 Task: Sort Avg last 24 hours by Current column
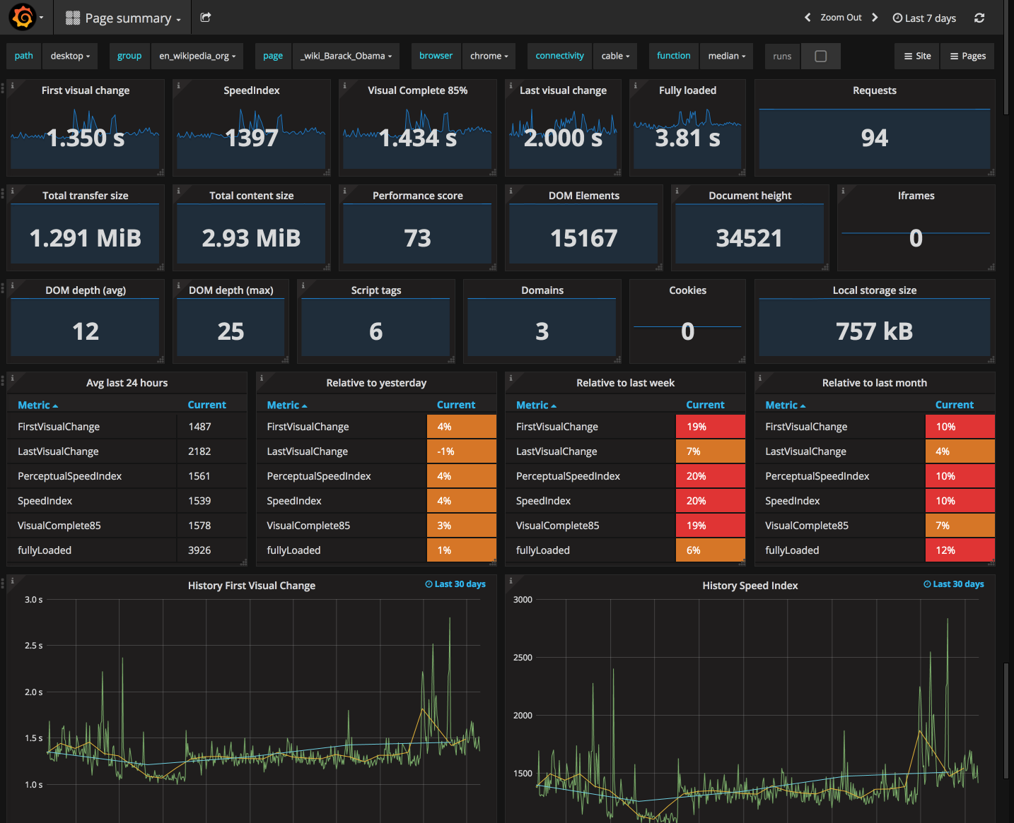pos(206,405)
